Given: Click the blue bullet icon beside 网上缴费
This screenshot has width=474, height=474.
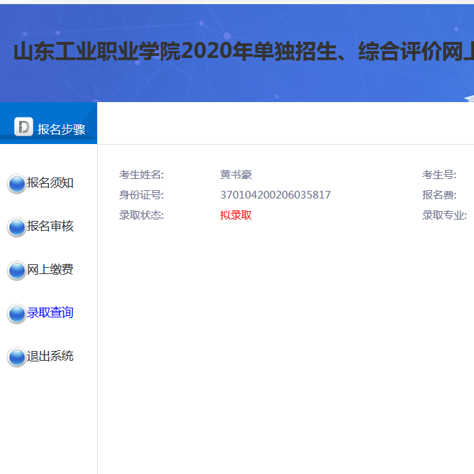Looking at the screenshot, I should [17, 271].
